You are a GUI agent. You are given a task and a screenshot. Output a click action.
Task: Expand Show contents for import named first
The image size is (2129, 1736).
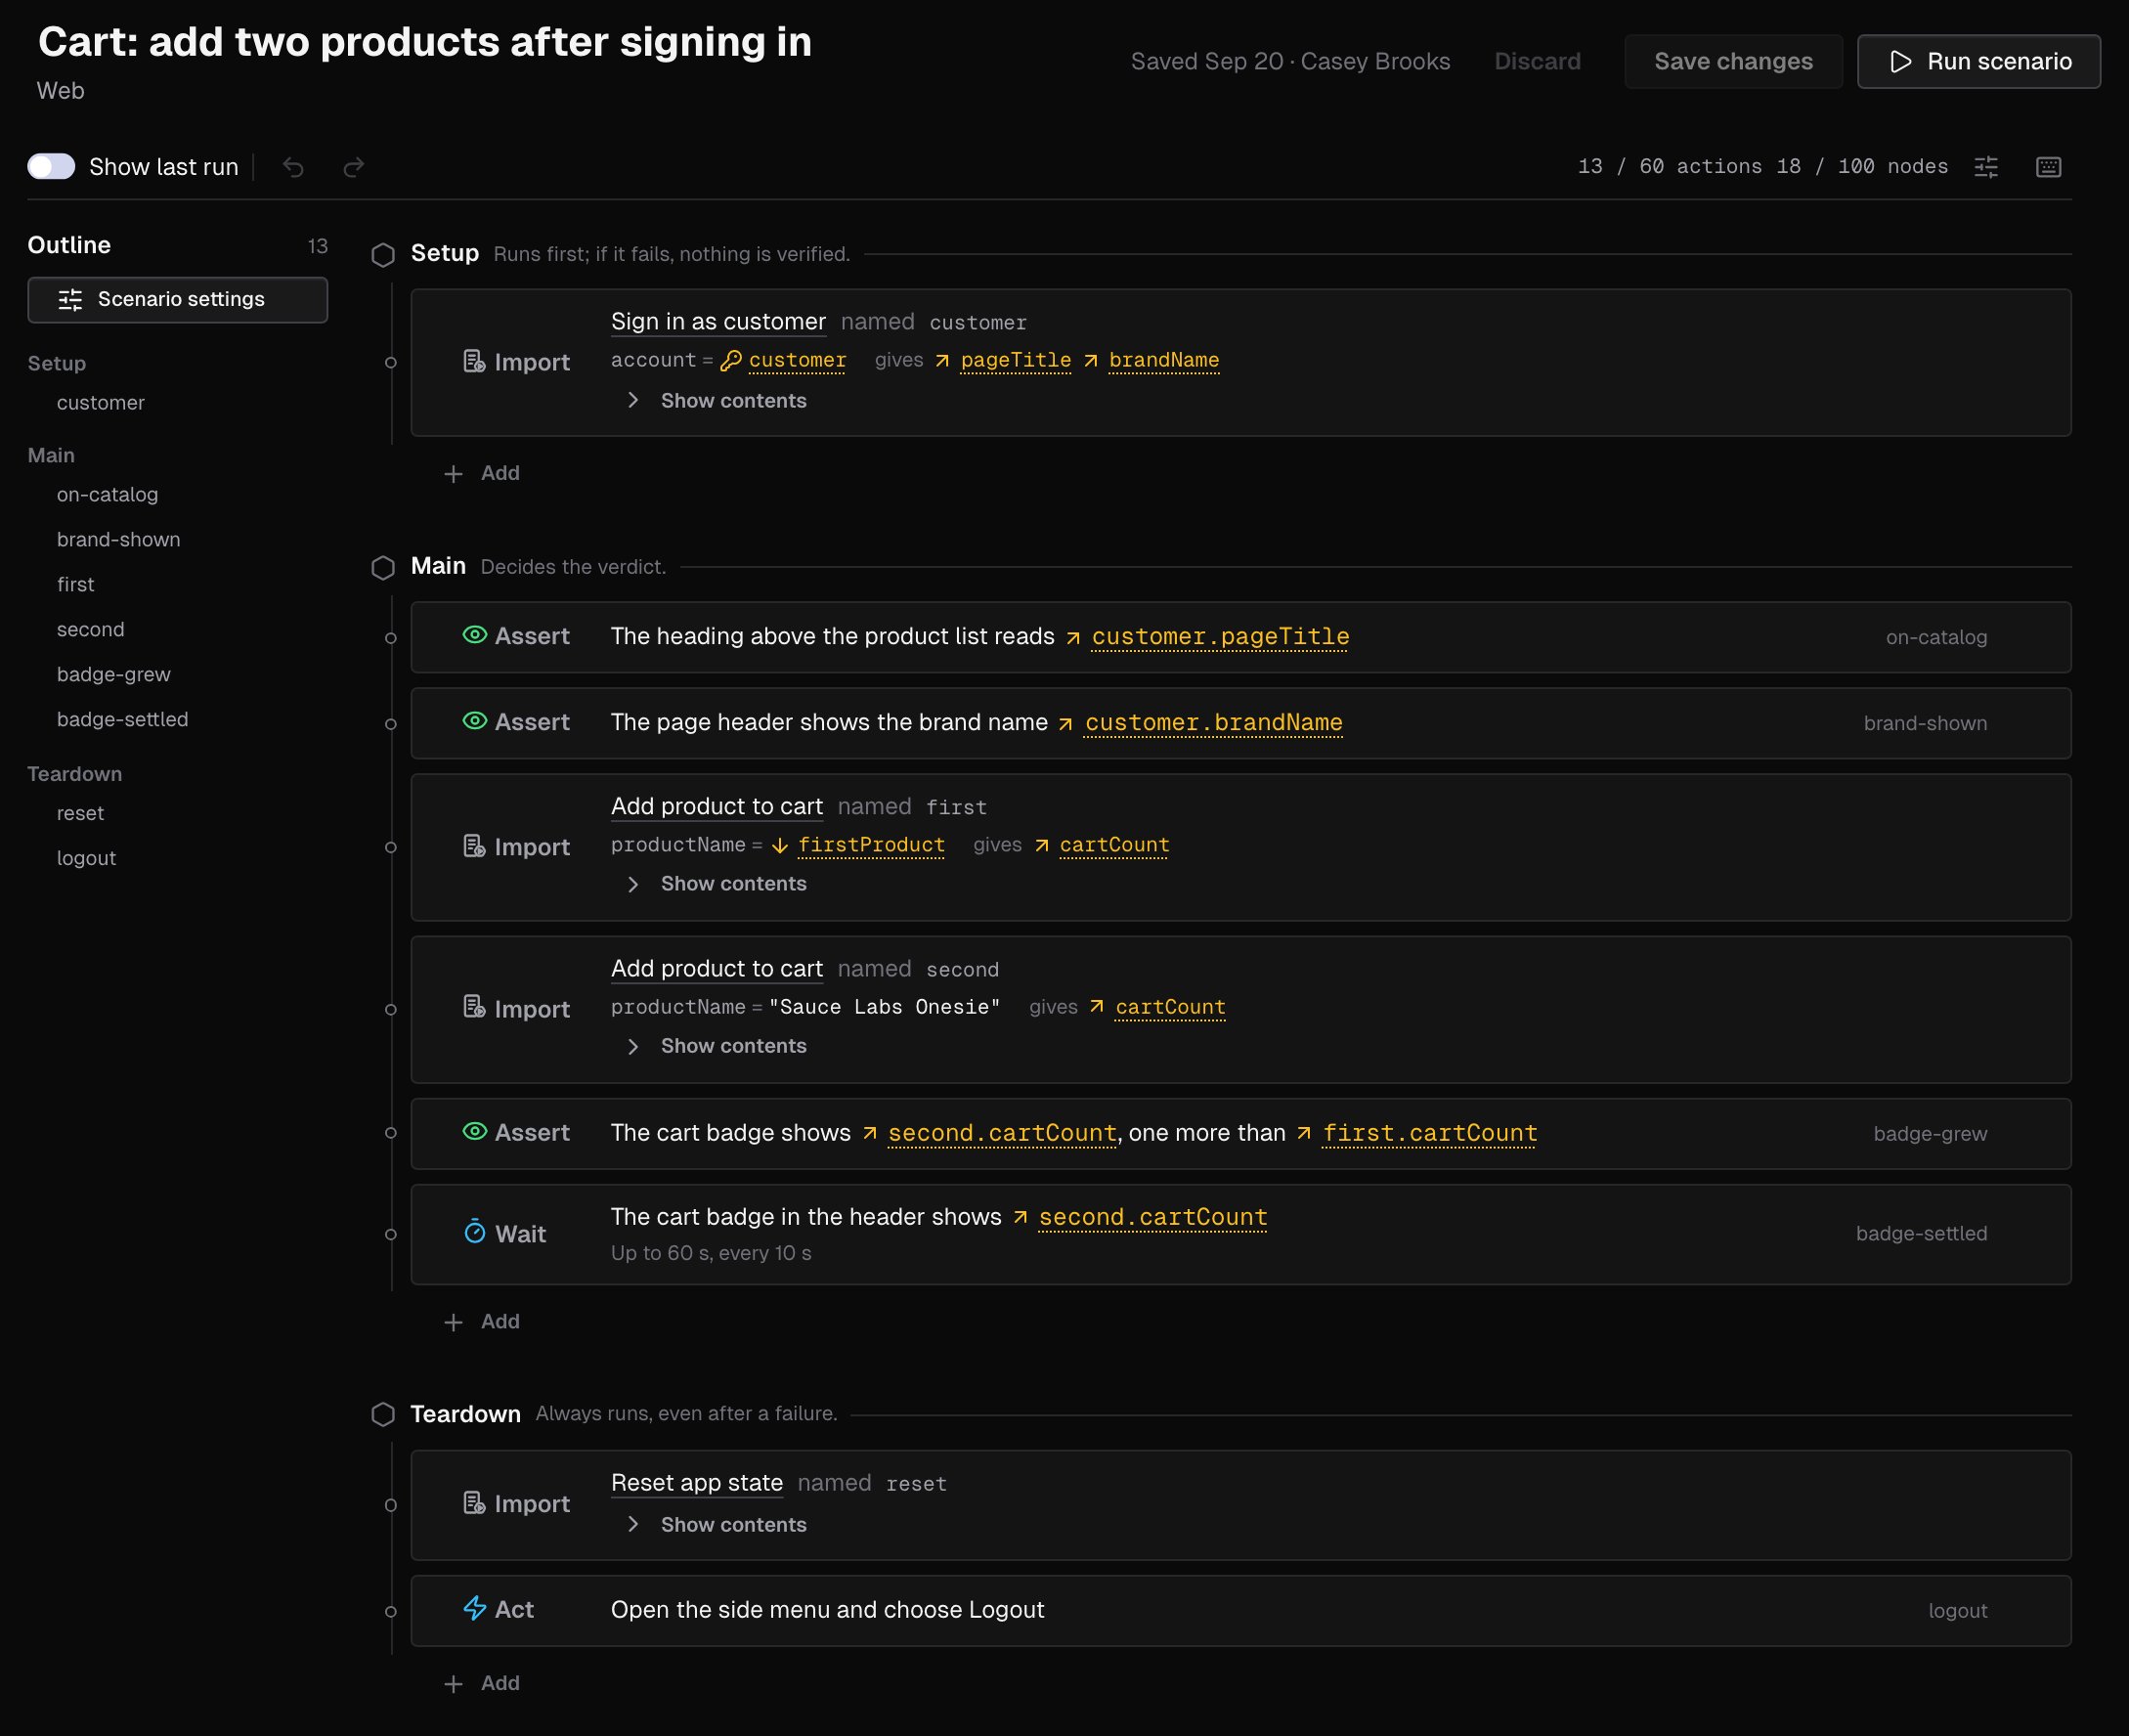click(718, 884)
